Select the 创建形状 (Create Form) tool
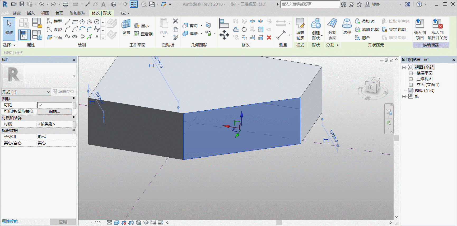Image resolution: width=457 pixels, height=226 pixels. pyautogui.click(x=316, y=29)
